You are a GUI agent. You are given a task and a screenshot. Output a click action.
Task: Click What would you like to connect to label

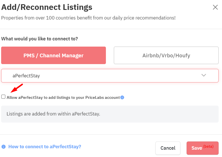(40, 39)
